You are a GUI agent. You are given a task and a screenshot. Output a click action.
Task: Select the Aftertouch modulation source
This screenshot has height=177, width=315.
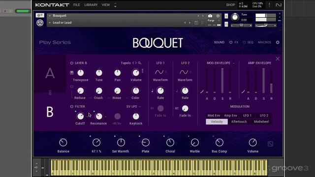pyautogui.click(x=239, y=121)
